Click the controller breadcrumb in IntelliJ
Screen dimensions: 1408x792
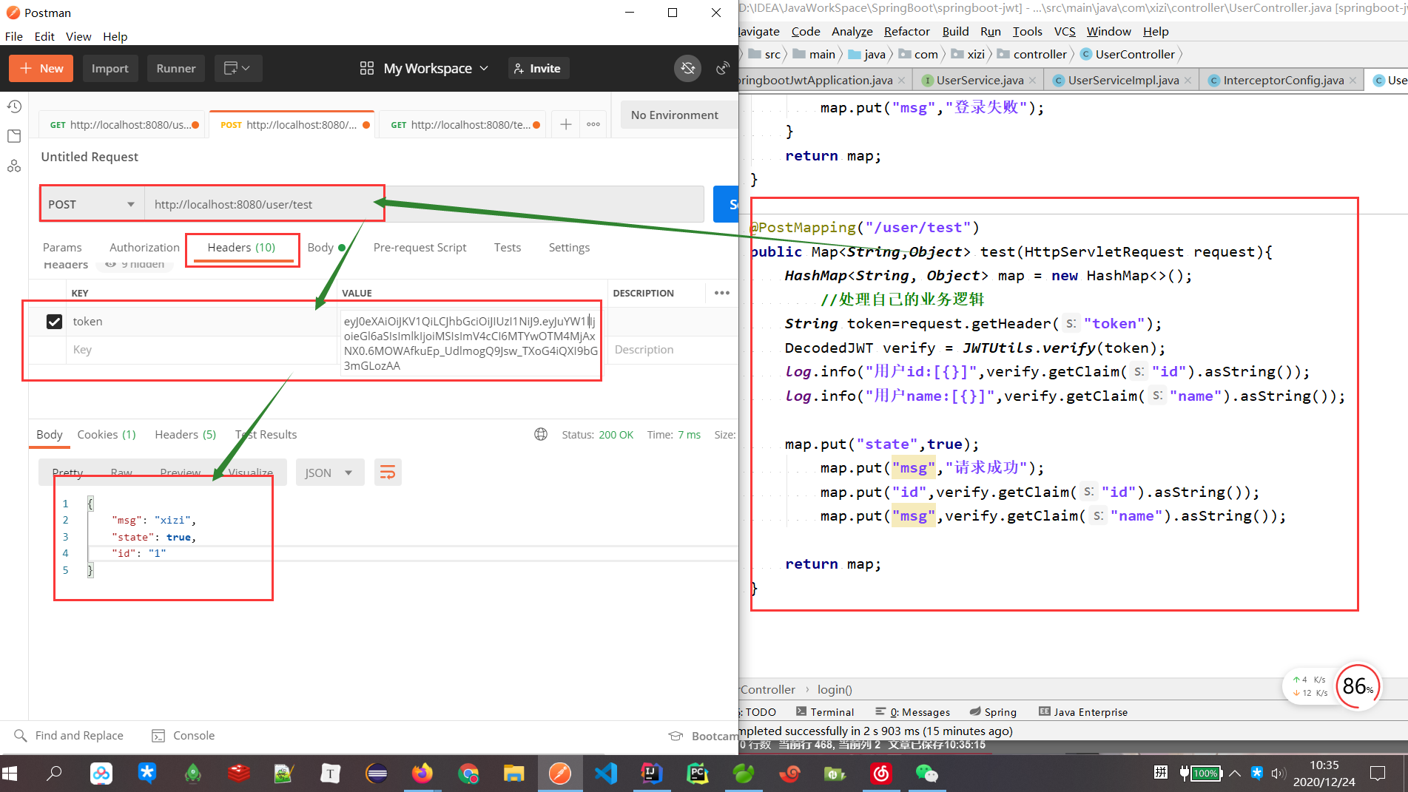(1033, 54)
